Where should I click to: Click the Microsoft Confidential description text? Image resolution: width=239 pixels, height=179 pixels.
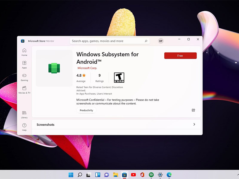[118, 102]
